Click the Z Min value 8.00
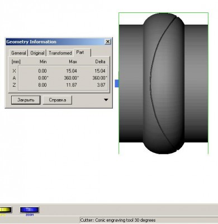The width and height of the screenshot is (218, 224). 42,85
